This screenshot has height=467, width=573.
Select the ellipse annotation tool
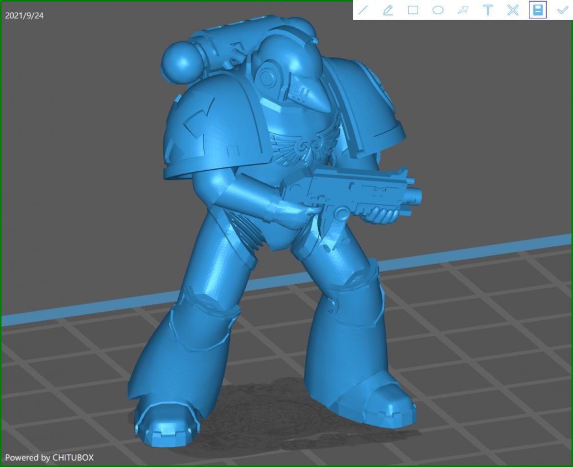tap(438, 10)
